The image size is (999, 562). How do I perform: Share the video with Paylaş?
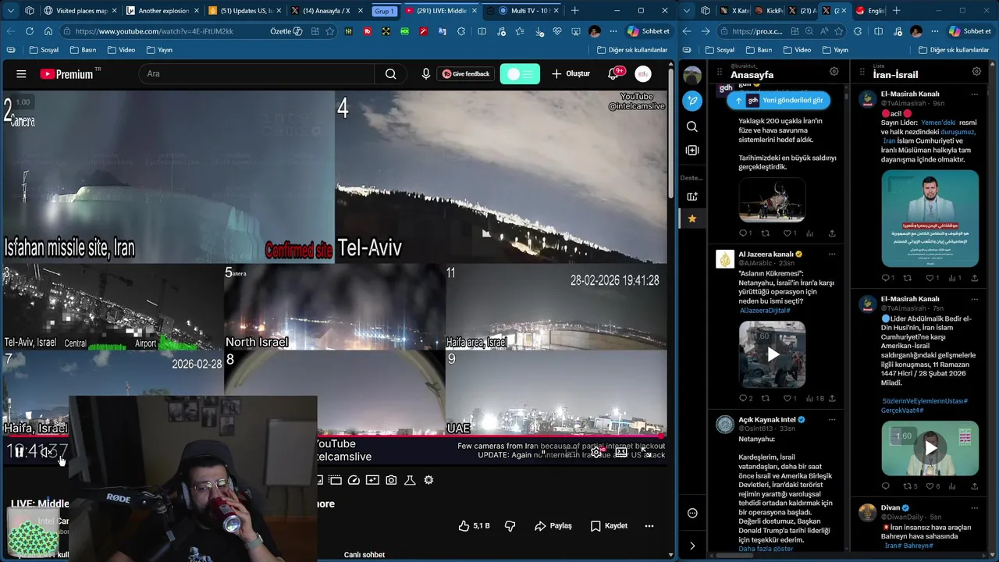(x=553, y=526)
